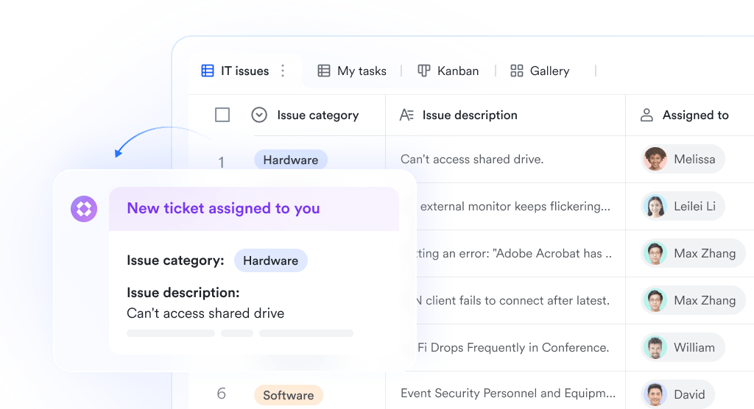Click the Issue description text-field icon
The height and width of the screenshot is (409, 754).
[x=406, y=115]
